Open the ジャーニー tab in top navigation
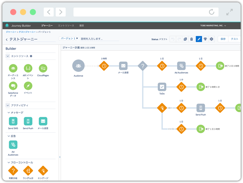 click(47, 25)
